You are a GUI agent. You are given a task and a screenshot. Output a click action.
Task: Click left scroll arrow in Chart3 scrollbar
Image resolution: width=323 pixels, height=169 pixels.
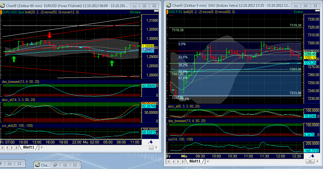(x=208, y=161)
